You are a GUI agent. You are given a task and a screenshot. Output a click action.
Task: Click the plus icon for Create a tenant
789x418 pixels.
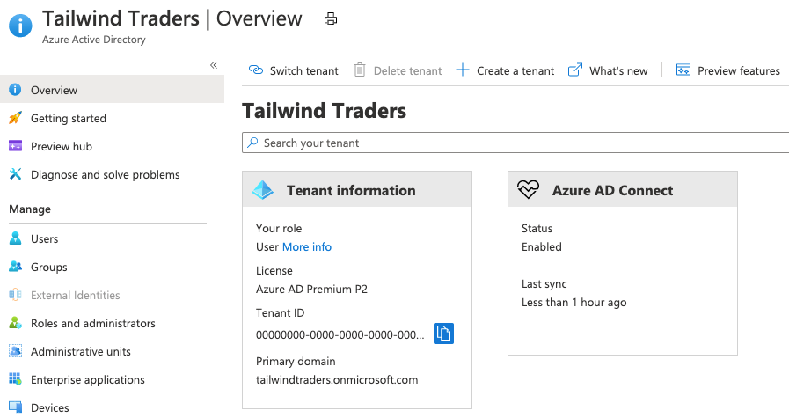(x=463, y=70)
